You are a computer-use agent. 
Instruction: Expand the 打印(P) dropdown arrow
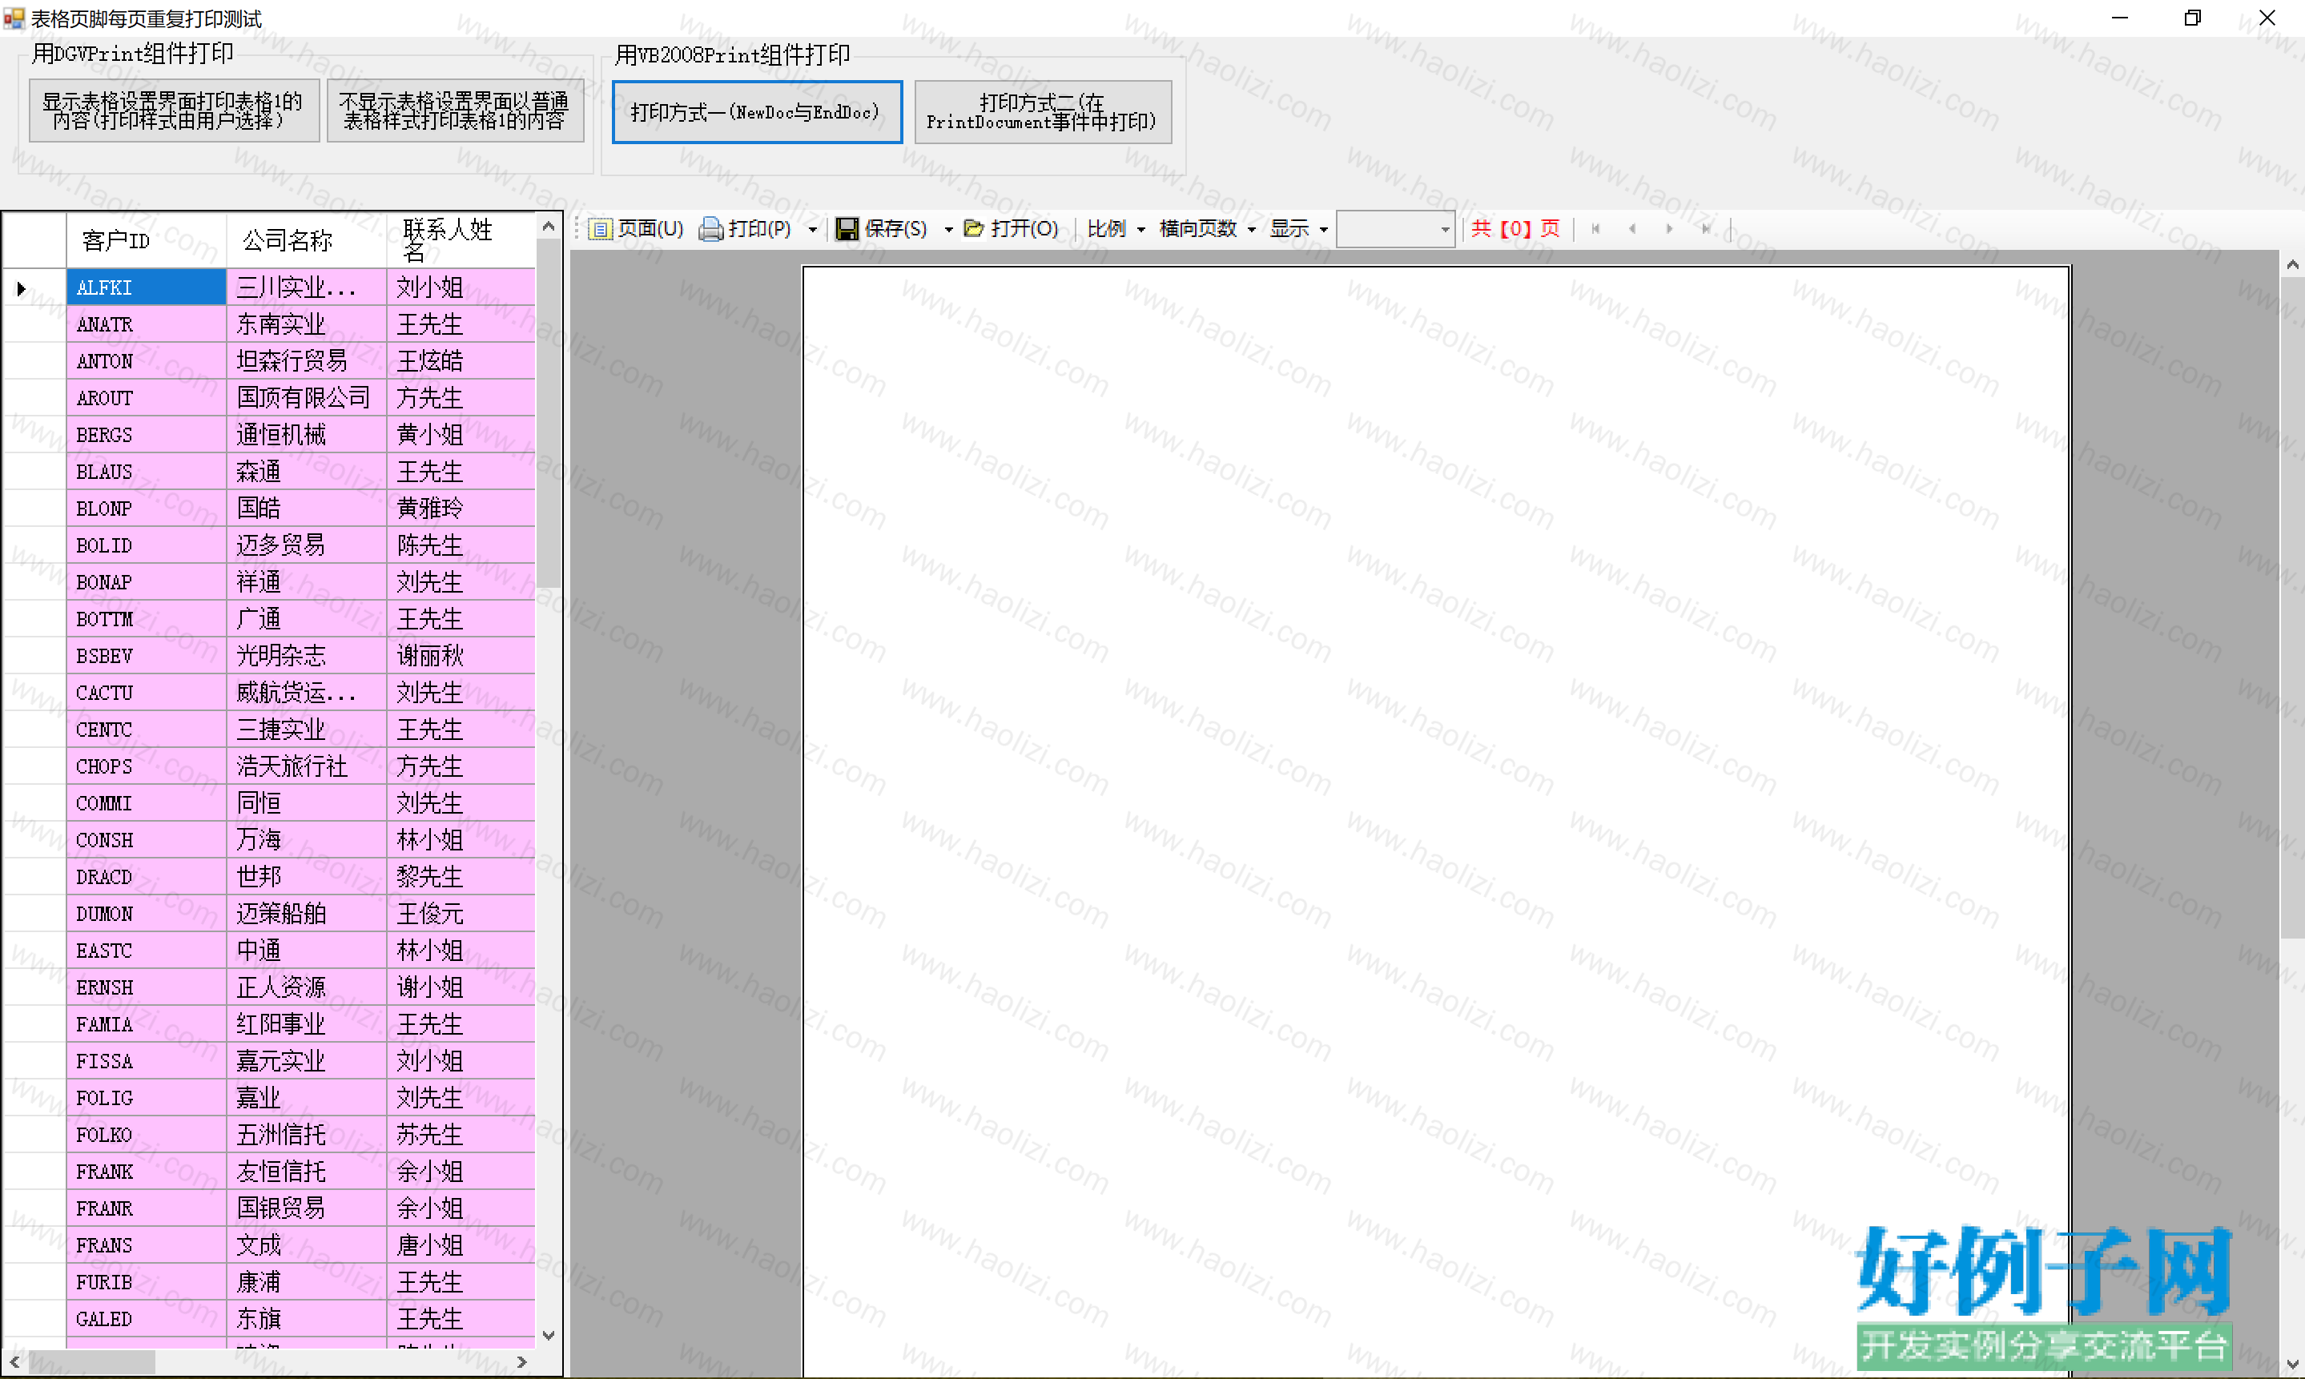[812, 230]
